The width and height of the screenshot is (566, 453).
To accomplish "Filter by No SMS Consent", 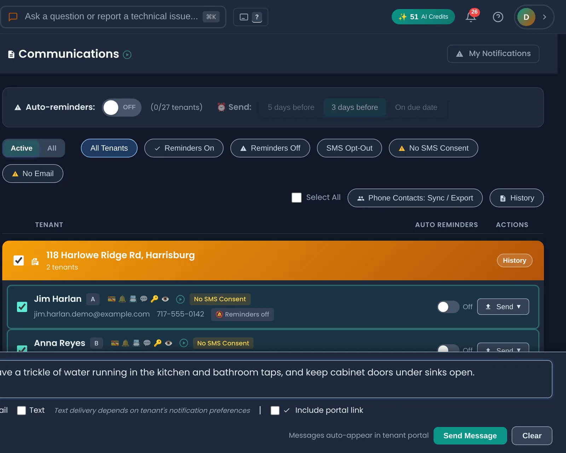I will 433,148.
